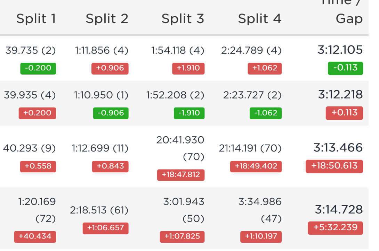Click the Gap column header
This screenshot has height=251, width=379.
pyautogui.click(x=349, y=19)
